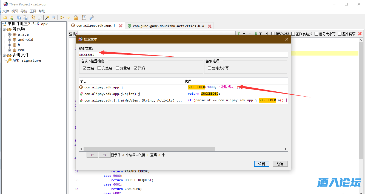Click the magic wand search class icon
Viewport: 365px width, 194px height.
click(x=47, y=18)
